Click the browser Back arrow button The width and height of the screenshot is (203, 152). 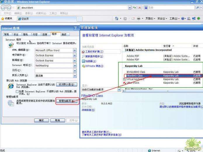pyautogui.click(x=3, y=8)
